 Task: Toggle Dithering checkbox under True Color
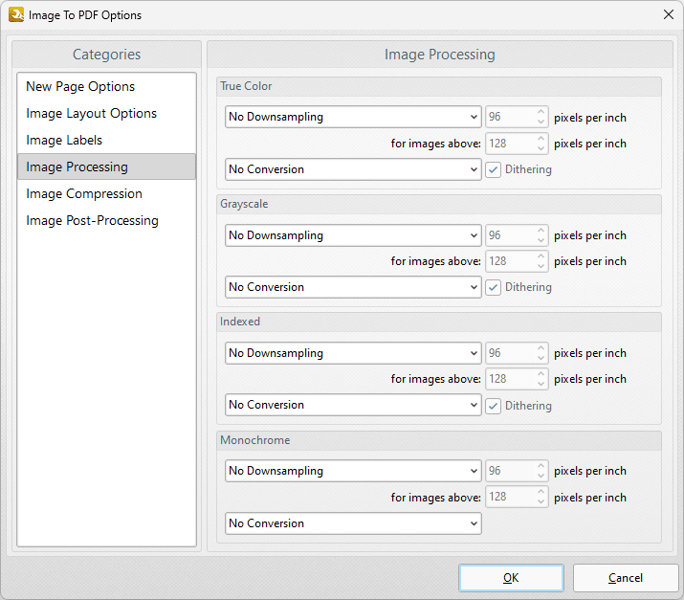(494, 169)
